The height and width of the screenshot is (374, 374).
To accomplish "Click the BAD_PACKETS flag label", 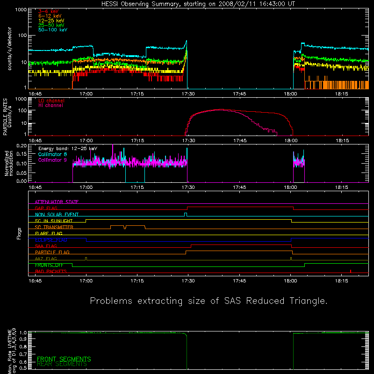I will click(x=50, y=272).
